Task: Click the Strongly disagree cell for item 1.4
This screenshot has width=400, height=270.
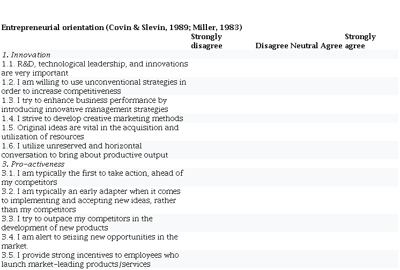Action: (x=206, y=118)
